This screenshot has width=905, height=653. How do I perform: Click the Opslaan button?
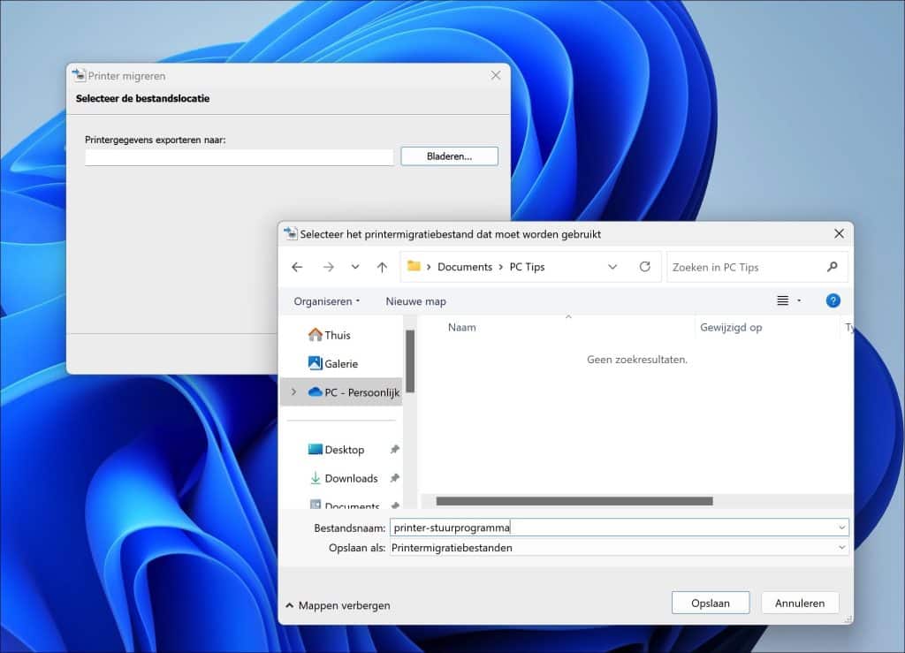[x=710, y=603]
